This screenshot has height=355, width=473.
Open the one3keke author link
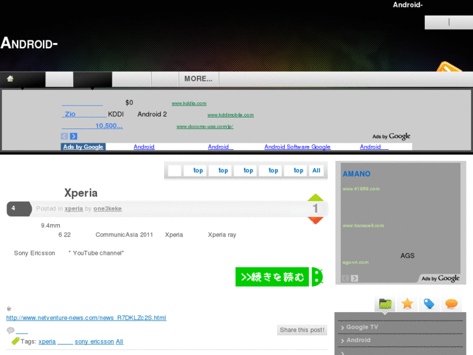coord(107,208)
